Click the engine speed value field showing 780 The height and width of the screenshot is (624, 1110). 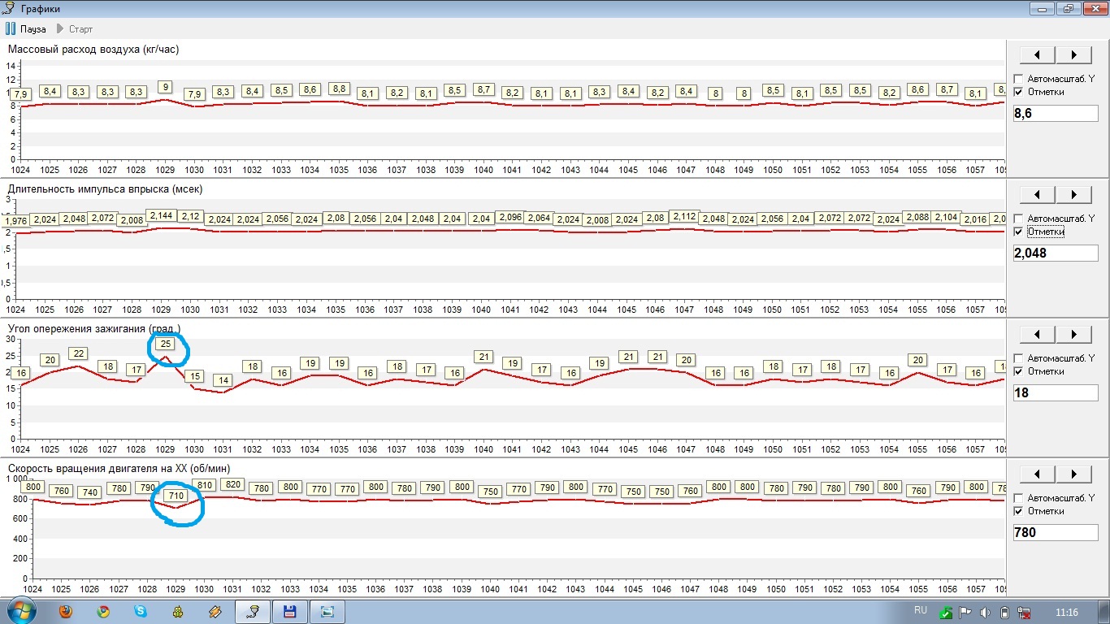point(1055,532)
